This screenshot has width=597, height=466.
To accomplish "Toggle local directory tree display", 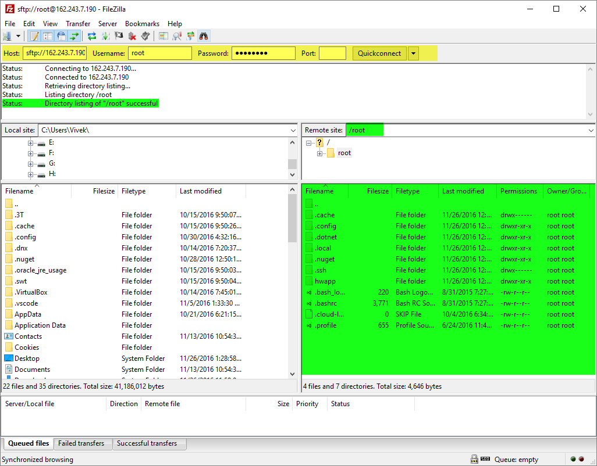I will (48, 36).
